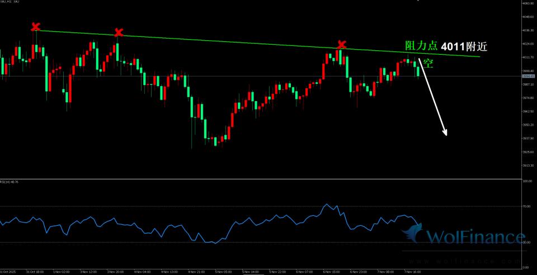Click the WolFinance brand name text
The width and height of the screenshot is (537, 275).
click(x=475, y=238)
